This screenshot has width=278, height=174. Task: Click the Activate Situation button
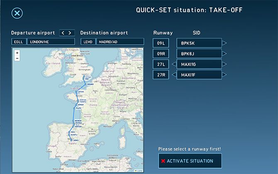point(190,161)
